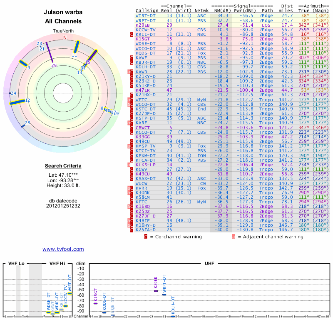Image resolution: width=333 pixels, height=320 pixels.
Task: Click the channel 11 bar on radar plot
Action: [76, 47]
